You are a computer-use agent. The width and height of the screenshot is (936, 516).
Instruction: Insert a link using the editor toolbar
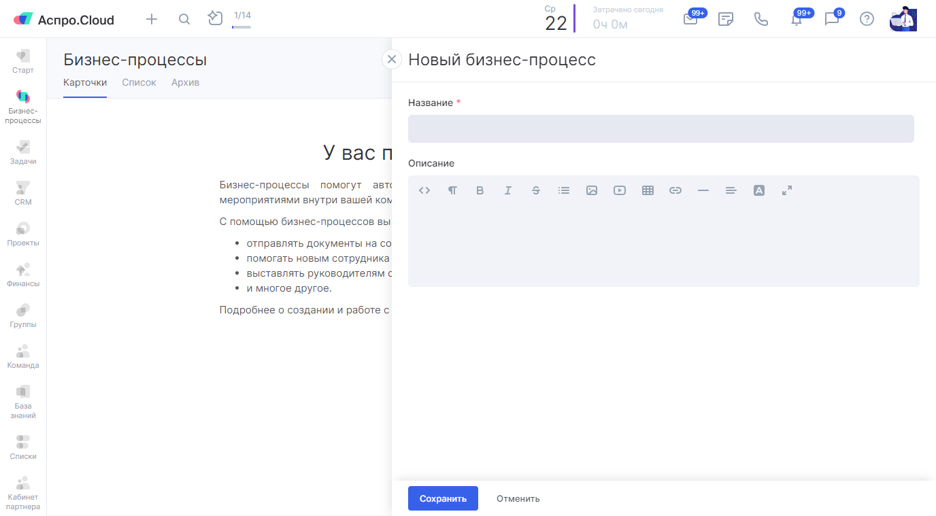coord(675,190)
